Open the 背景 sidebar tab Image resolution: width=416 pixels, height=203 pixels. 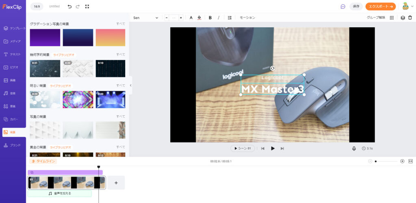(x=14, y=132)
